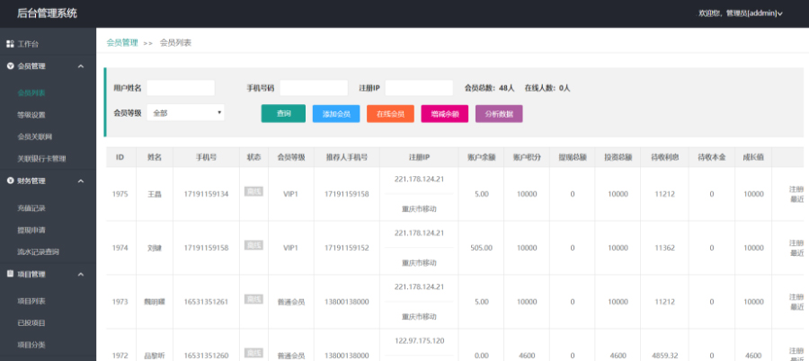Open 充值记录 in the sidebar
Image resolution: width=809 pixels, height=361 pixels.
(31, 208)
